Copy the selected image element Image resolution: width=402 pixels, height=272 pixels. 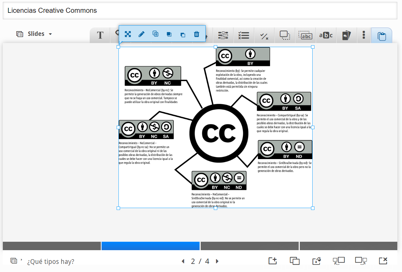point(155,34)
